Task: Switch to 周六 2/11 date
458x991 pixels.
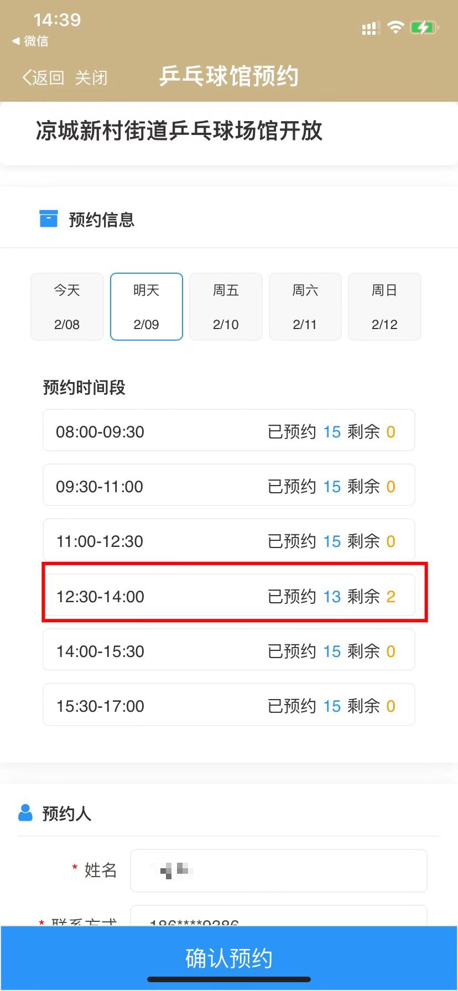Action: pyautogui.click(x=305, y=306)
